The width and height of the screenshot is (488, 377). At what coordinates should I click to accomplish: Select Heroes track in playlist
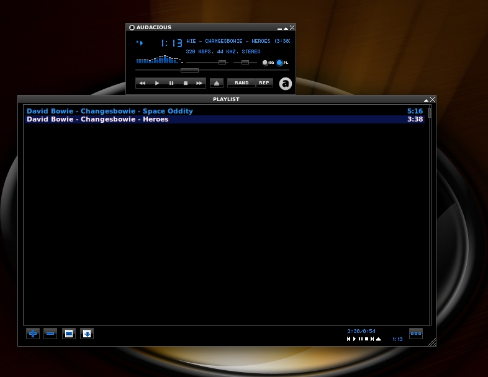pos(225,119)
